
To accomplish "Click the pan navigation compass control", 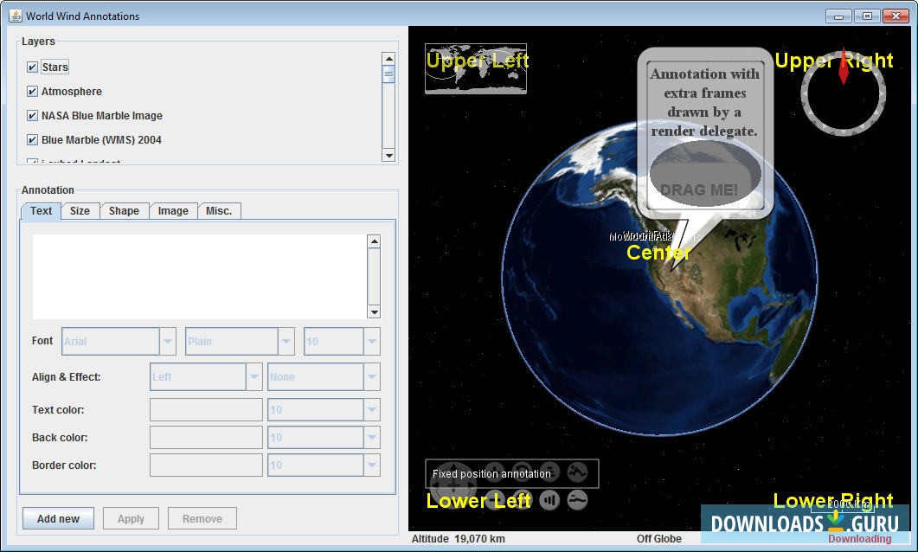I will (453, 482).
